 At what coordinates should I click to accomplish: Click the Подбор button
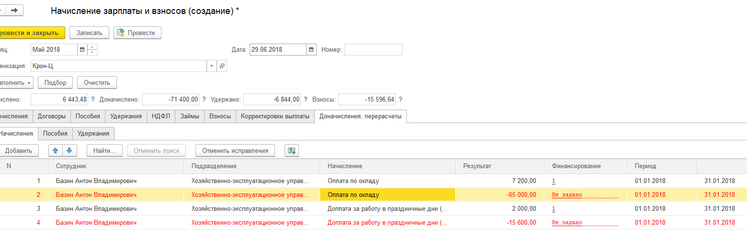(x=55, y=82)
